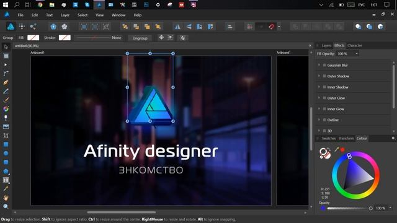Select the Vector Brush tool
The width and height of the screenshot is (397, 223).
click(6, 100)
